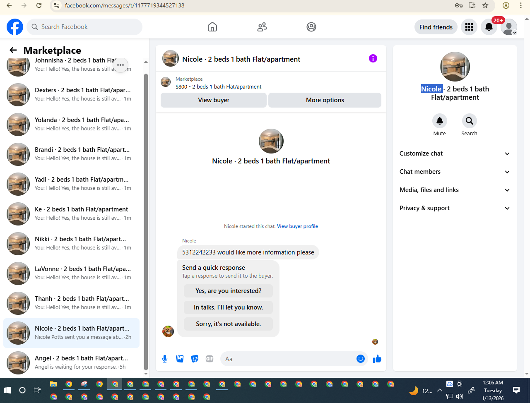Open the Ke conversation
The height and width of the screenshot is (403, 530).
click(x=71, y=214)
